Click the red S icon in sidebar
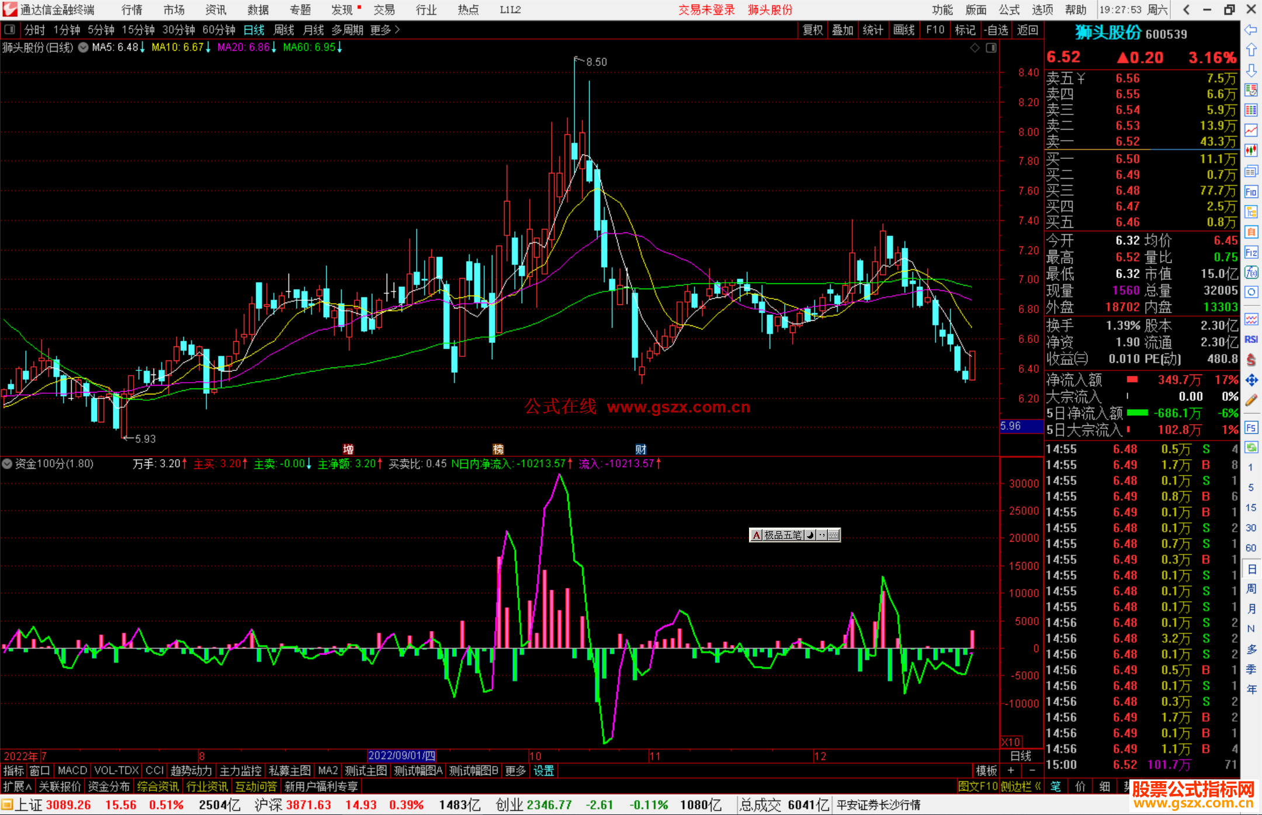Screen dimensions: 1262x815 (x=1251, y=360)
